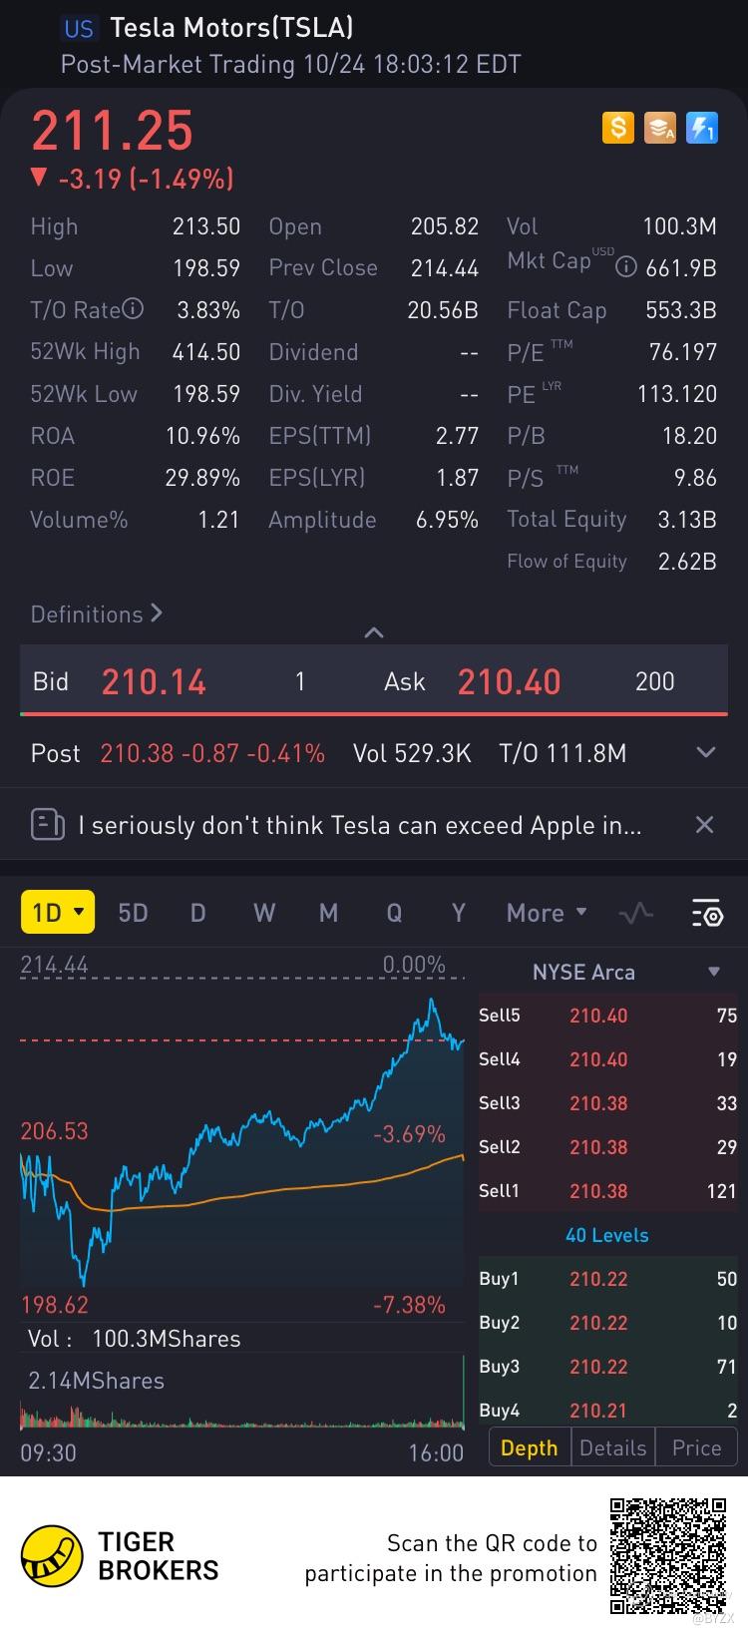Dismiss the Tesla Apple news banner
The height and width of the screenshot is (1636, 748).
[x=704, y=824]
